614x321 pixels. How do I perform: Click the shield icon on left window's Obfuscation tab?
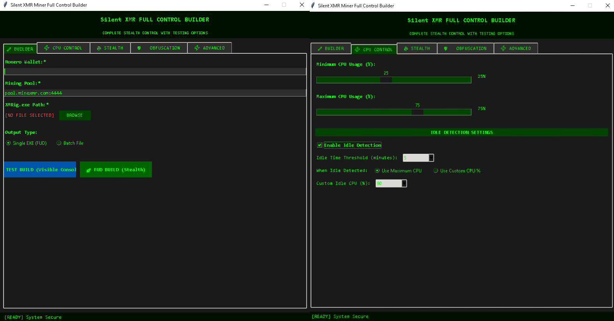[x=139, y=48]
